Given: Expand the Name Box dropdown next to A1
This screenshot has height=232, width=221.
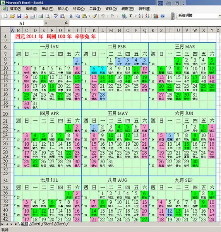Looking at the screenshot, I should tap(46, 23).
